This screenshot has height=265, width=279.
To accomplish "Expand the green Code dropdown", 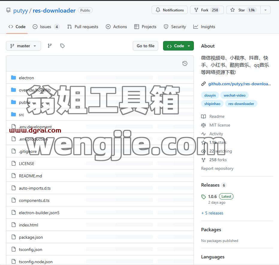I will 178,46.
